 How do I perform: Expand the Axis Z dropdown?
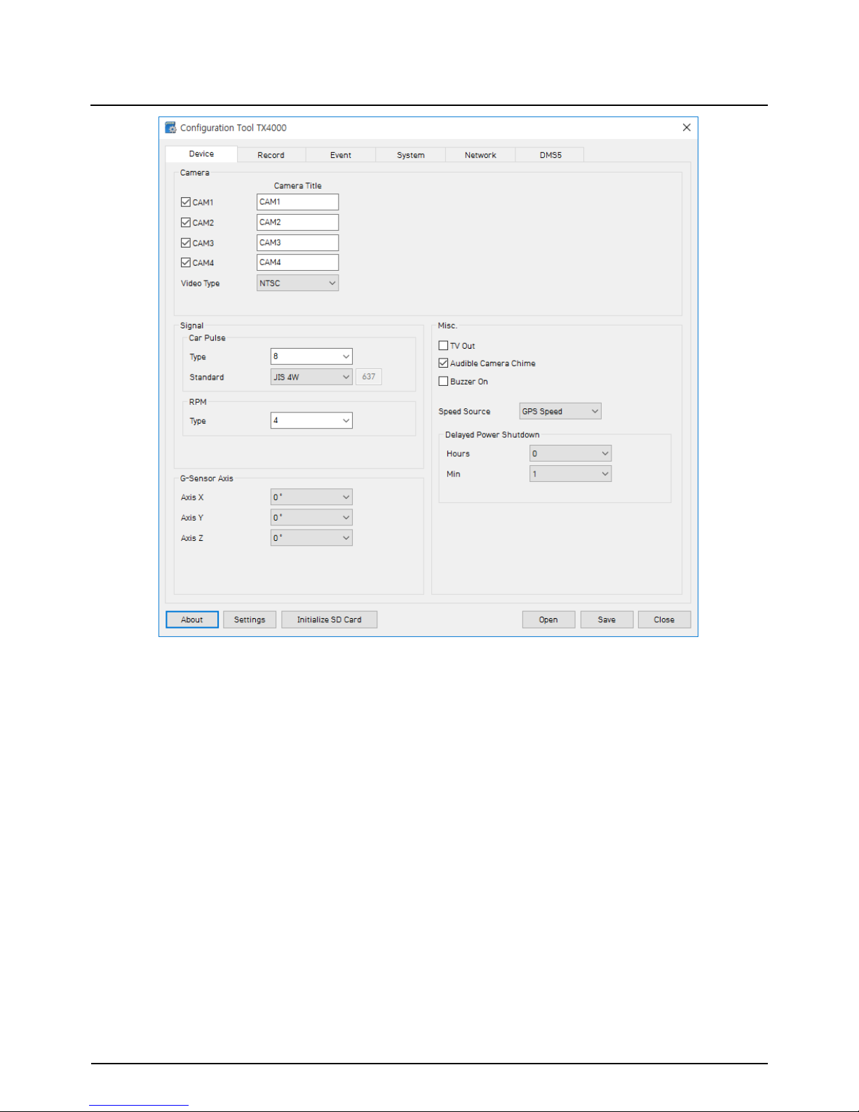311,537
